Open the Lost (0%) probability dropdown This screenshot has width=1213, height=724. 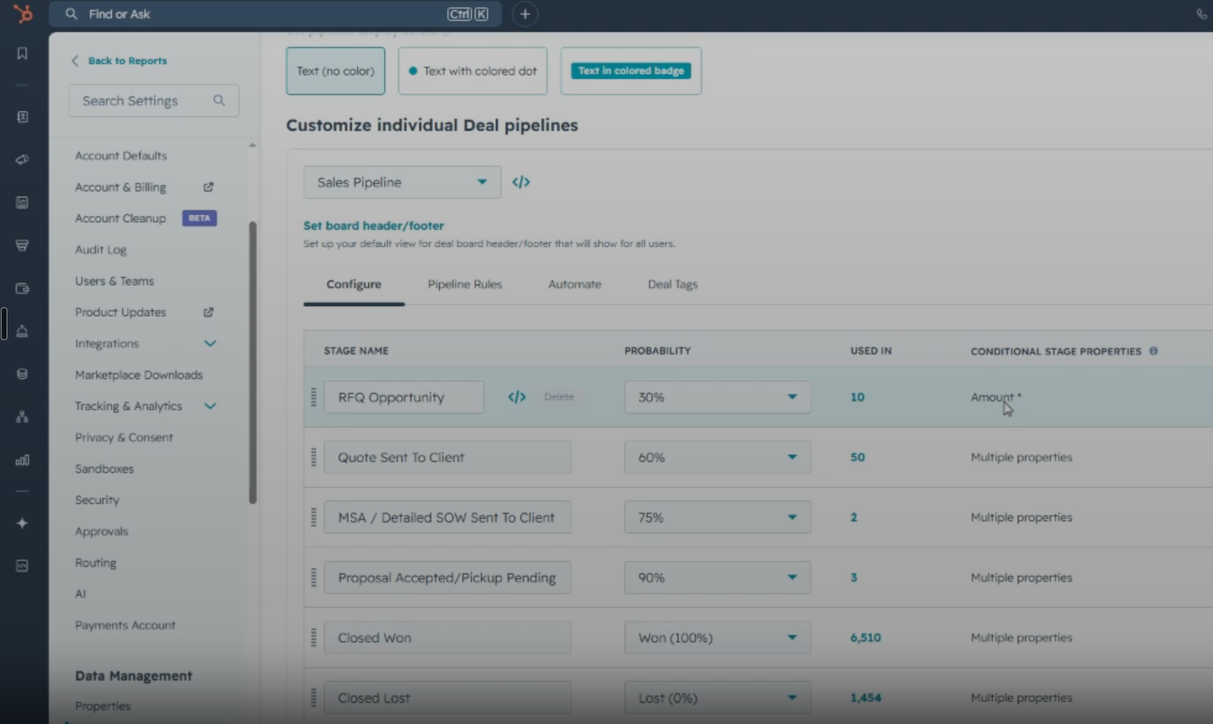[717, 698]
